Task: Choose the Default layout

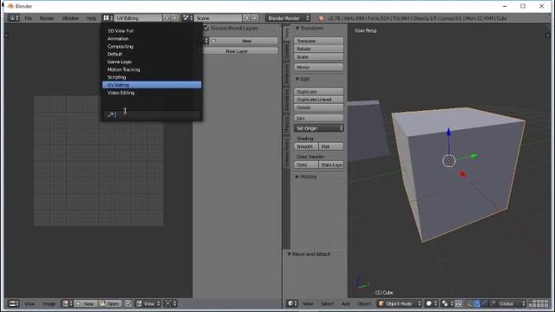Action: pos(152,54)
